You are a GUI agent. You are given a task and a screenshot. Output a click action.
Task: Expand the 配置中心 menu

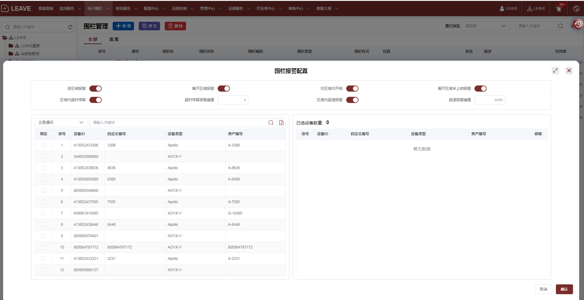pos(155,9)
